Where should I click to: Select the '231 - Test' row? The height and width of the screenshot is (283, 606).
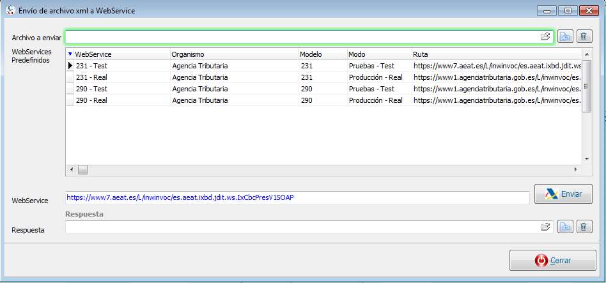point(323,66)
